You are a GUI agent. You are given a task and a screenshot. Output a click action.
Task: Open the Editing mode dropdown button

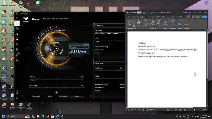click(196, 17)
